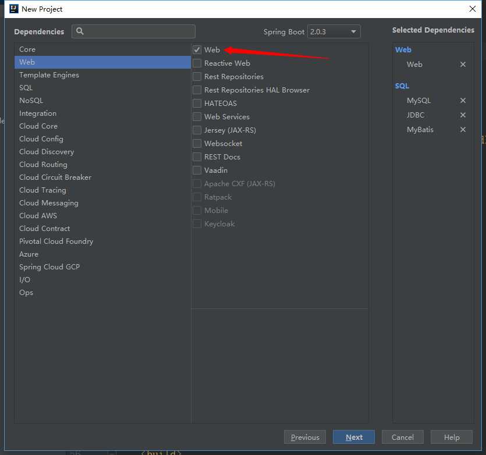Remove MyBatis from selected dependencies
The image size is (486, 455).
coord(463,130)
